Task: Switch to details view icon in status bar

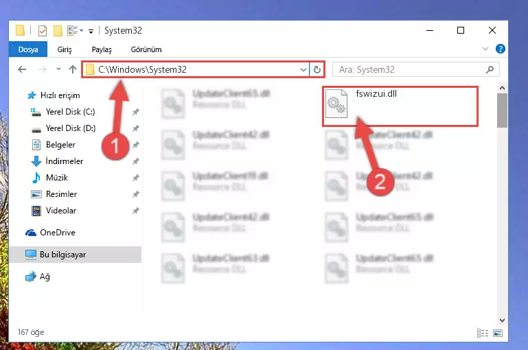Action: click(483, 333)
